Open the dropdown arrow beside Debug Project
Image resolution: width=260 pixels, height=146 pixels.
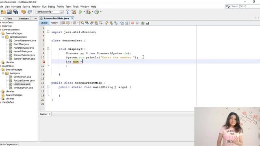(x=92, y=12)
